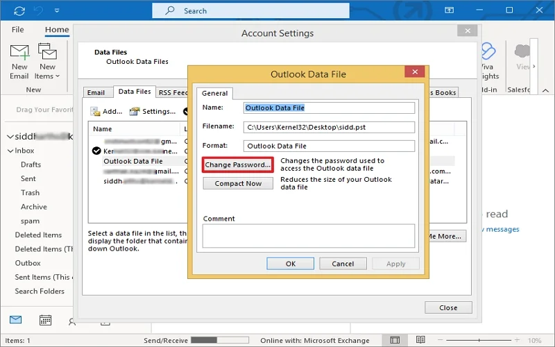The height and width of the screenshot is (347, 555).
Task: Select the Outlook Data File row in list
Action: (133, 162)
